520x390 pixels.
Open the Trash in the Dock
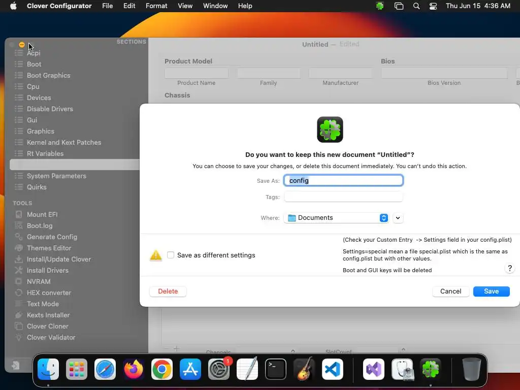click(472, 369)
